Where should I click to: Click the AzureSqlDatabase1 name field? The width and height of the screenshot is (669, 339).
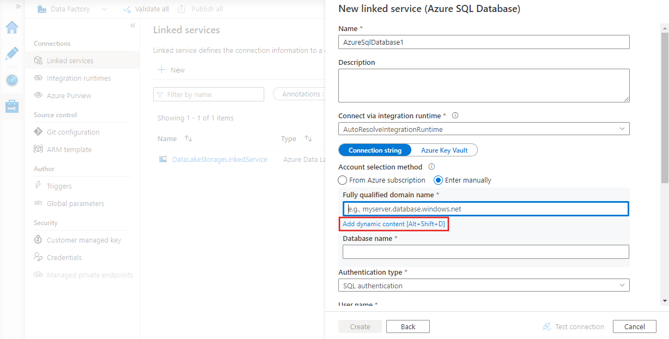[484, 42]
